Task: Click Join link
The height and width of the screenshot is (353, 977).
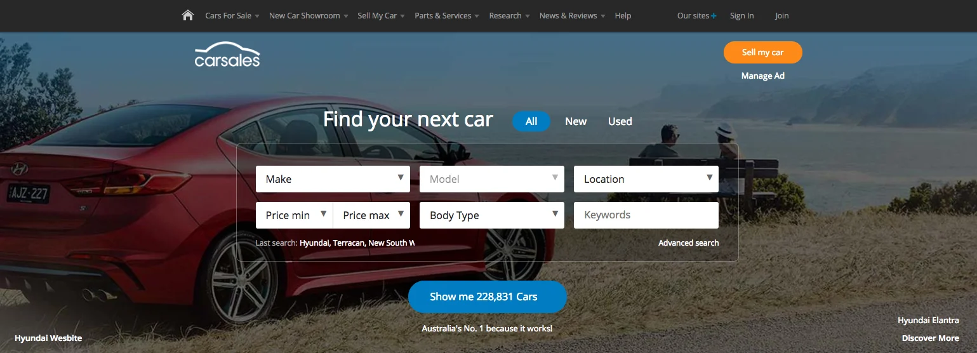Action: (x=782, y=16)
